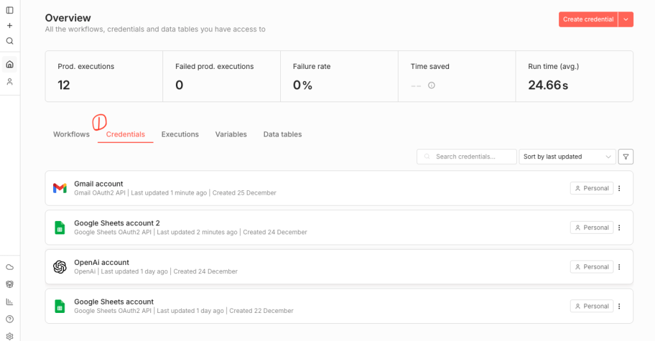Image resolution: width=655 pixels, height=341 pixels.
Task: Open search from the sidebar magnifier icon
Action: (10, 41)
